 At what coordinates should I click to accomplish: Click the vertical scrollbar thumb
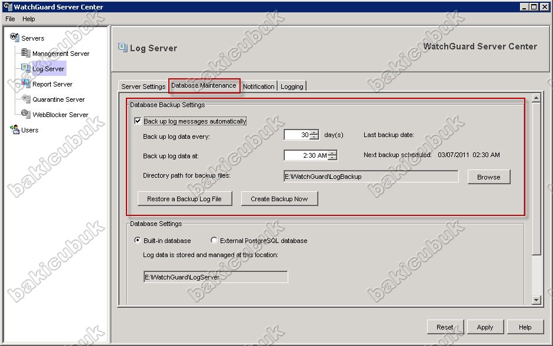[x=536, y=178]
